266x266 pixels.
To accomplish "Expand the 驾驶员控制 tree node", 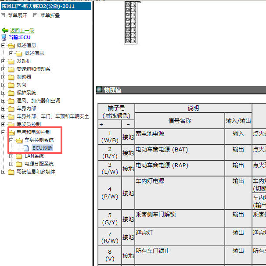I will coord(3,124).
